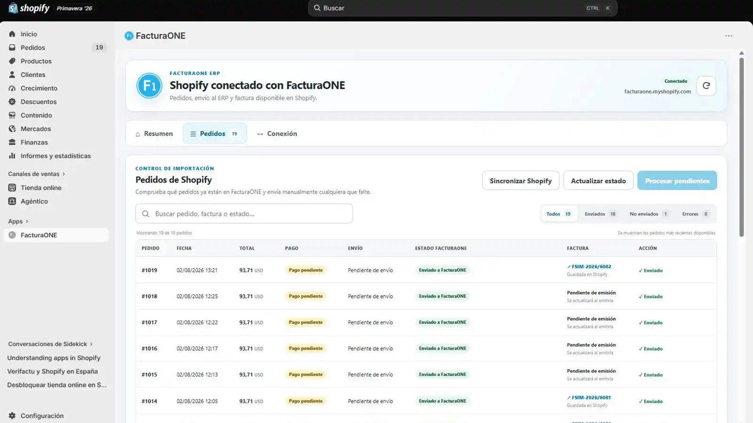Click the Descuentos badge icon
The width and height of the screenshot is (753, 423).
pyautogui.click(x=12, y=102)
